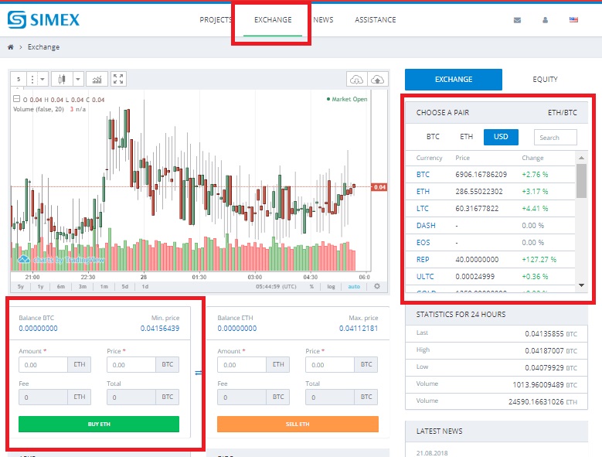Change language via the flag icon
The image size is (602, 457).
(573, 19)
